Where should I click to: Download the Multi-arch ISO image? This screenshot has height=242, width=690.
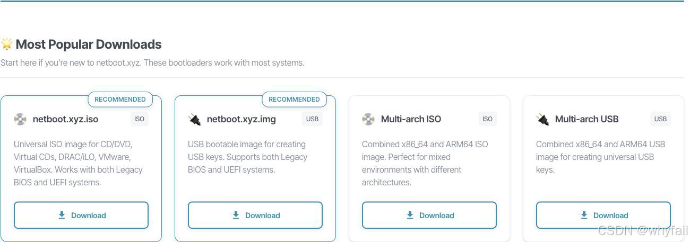(x=429, y=215)
